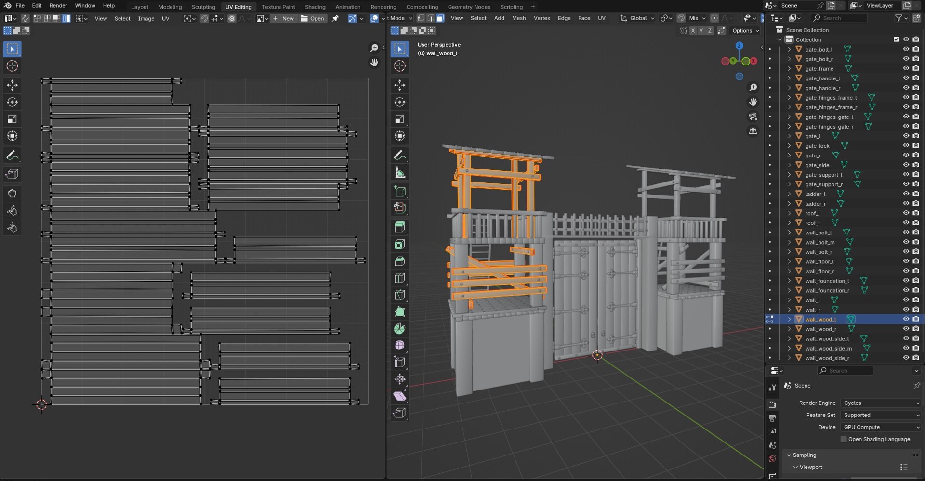Hide wall_wood_r in viewport
The height and width of the screenshot is (481, 925).
coord(906,329)
